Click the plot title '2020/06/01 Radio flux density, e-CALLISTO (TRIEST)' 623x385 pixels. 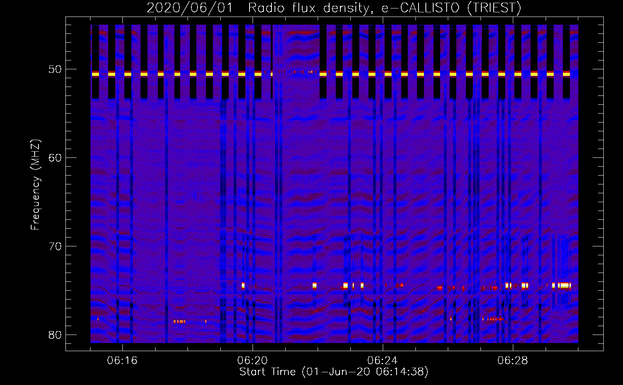pyautogui.click(x=334, y=8)
